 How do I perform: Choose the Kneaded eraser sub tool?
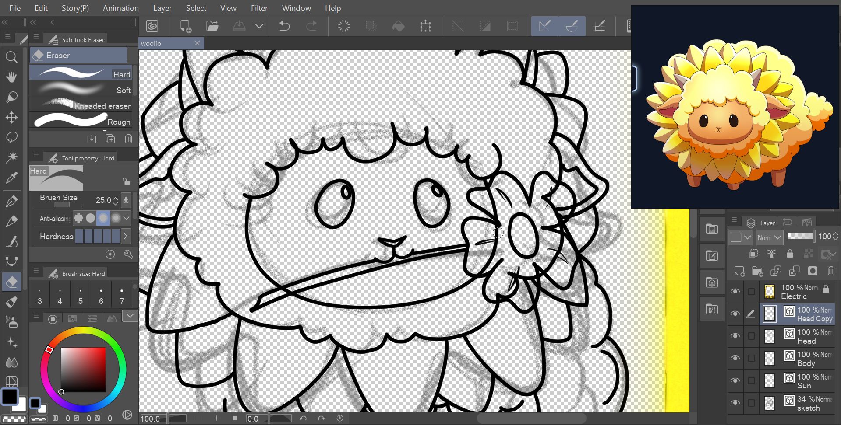[x=81, y=105]
